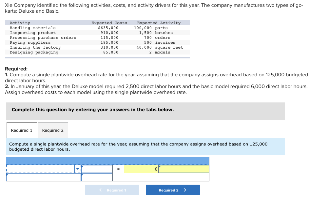The width and height of the screenshot is (309, 199).
Task: Click the yellow units cell after the rate value
Action: tap(183, 169)
